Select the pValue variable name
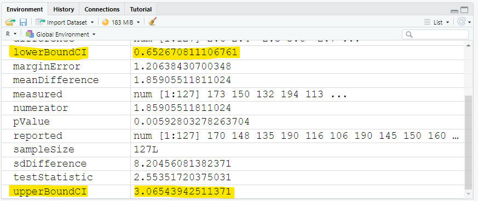 point(31,122)
